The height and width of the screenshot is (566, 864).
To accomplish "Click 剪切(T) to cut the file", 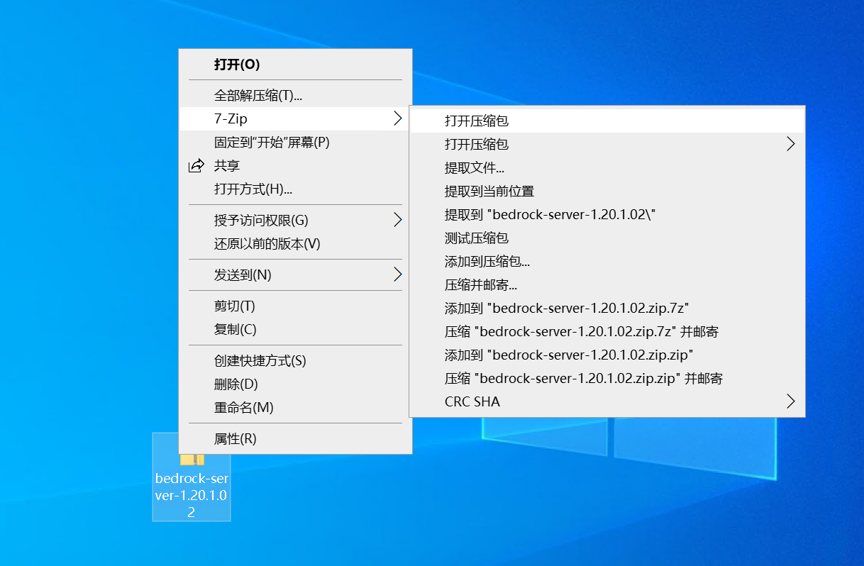I will click(234, 306).
